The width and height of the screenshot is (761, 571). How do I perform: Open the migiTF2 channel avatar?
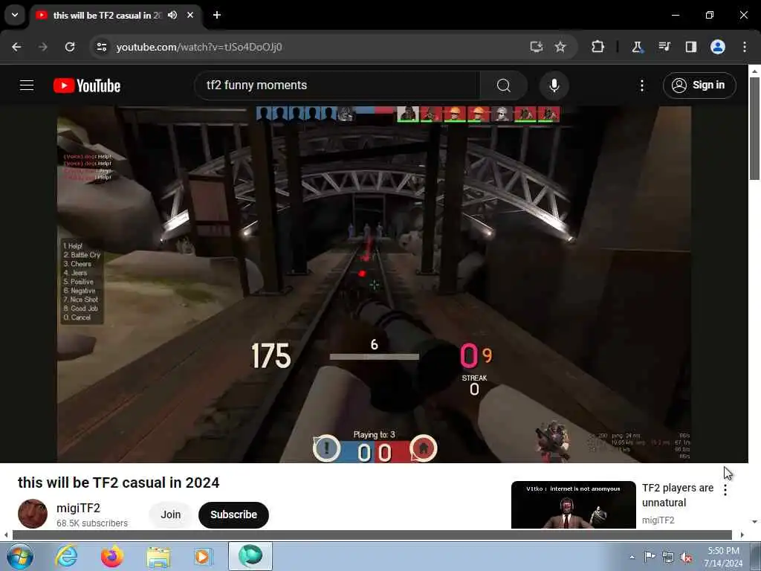(33, 514)
